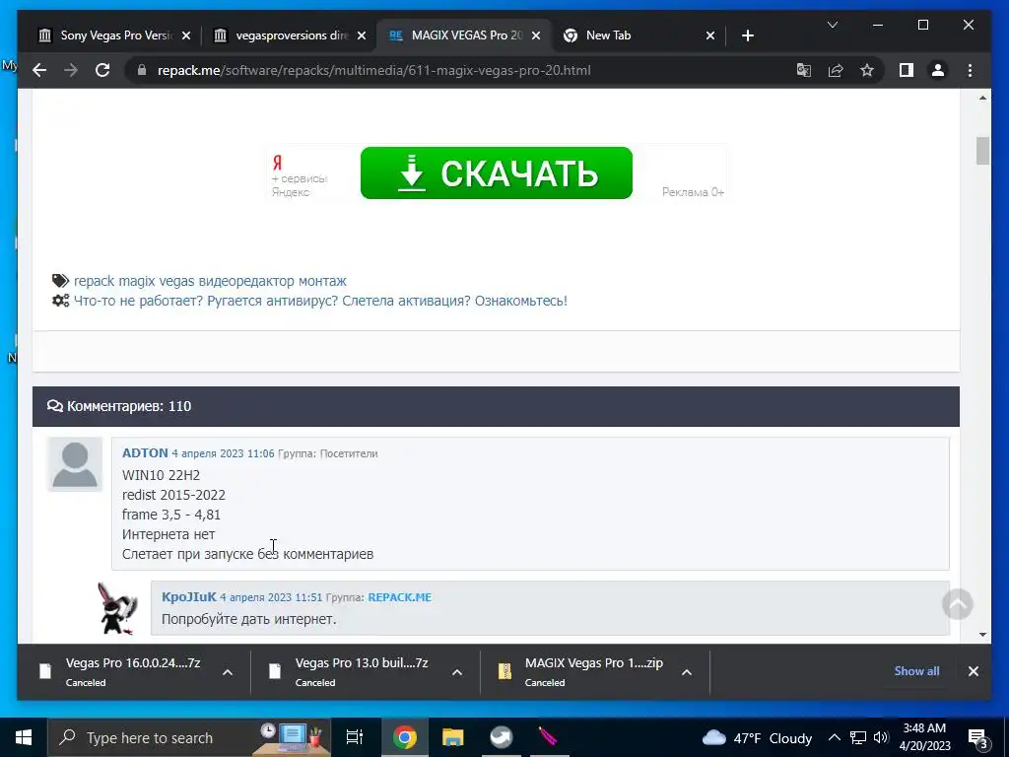
Task: Open the Chrome side panel icon
Action: click(x=907, y=70)
